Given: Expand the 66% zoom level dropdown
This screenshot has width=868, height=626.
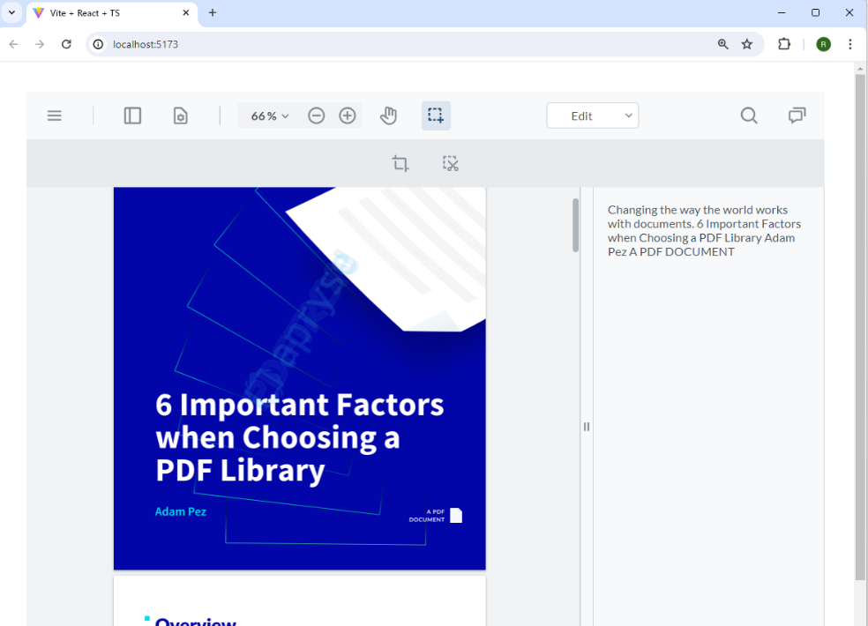Looking at the screenshot, I should (x=270, y=116).
